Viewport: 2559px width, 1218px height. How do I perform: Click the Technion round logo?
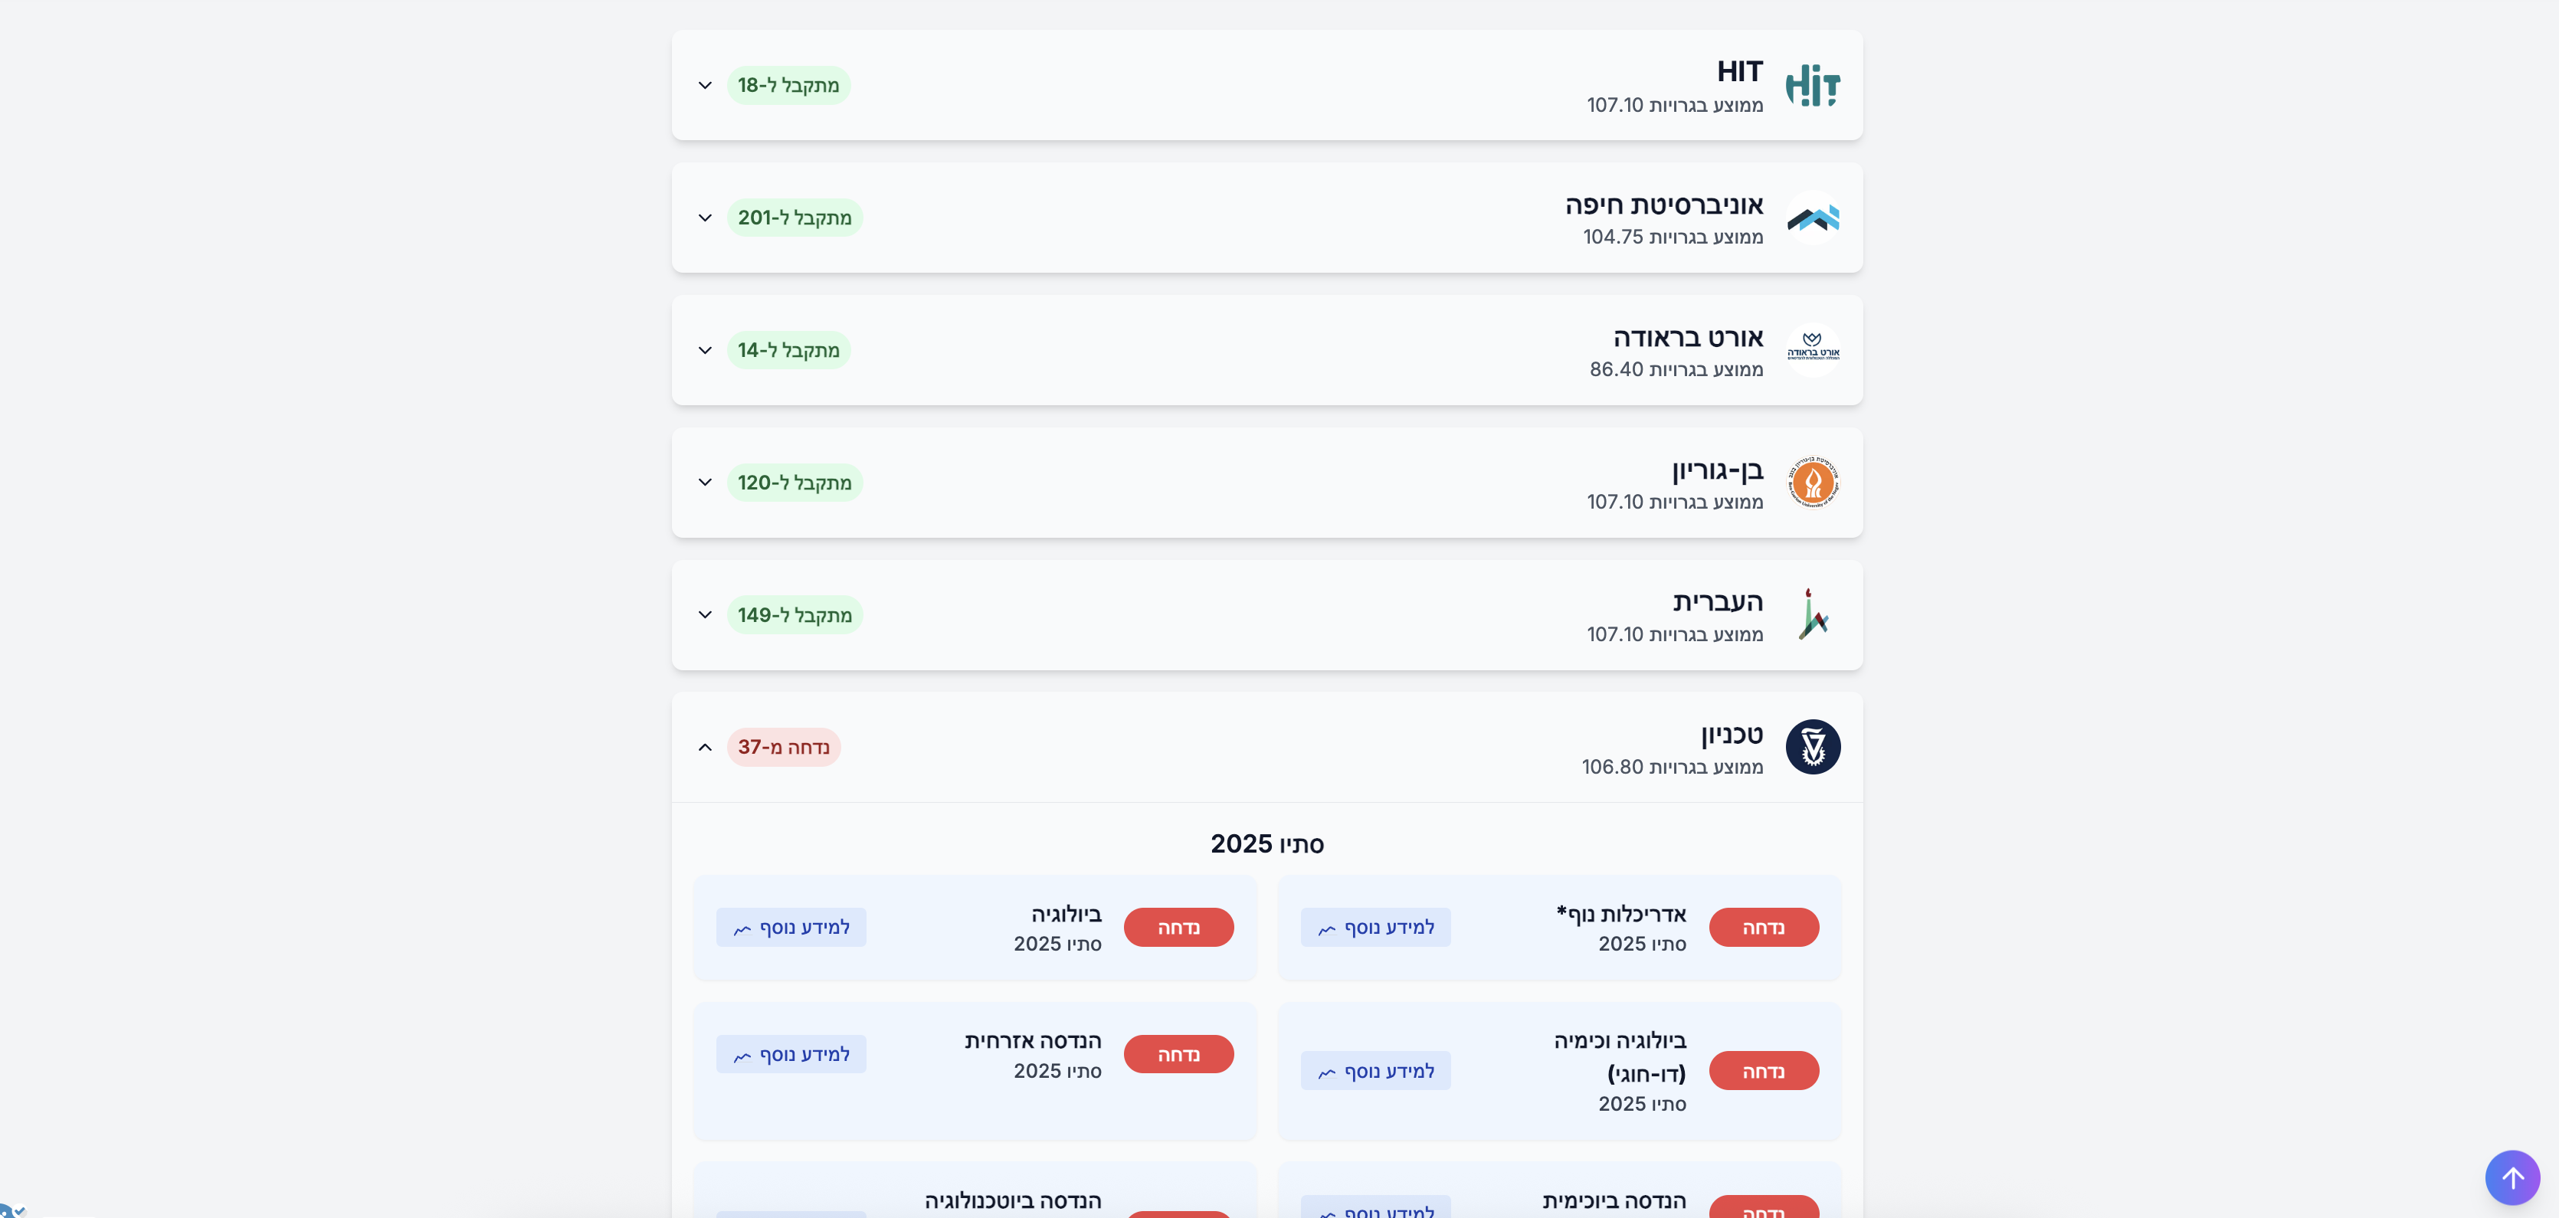point(1813,747)
